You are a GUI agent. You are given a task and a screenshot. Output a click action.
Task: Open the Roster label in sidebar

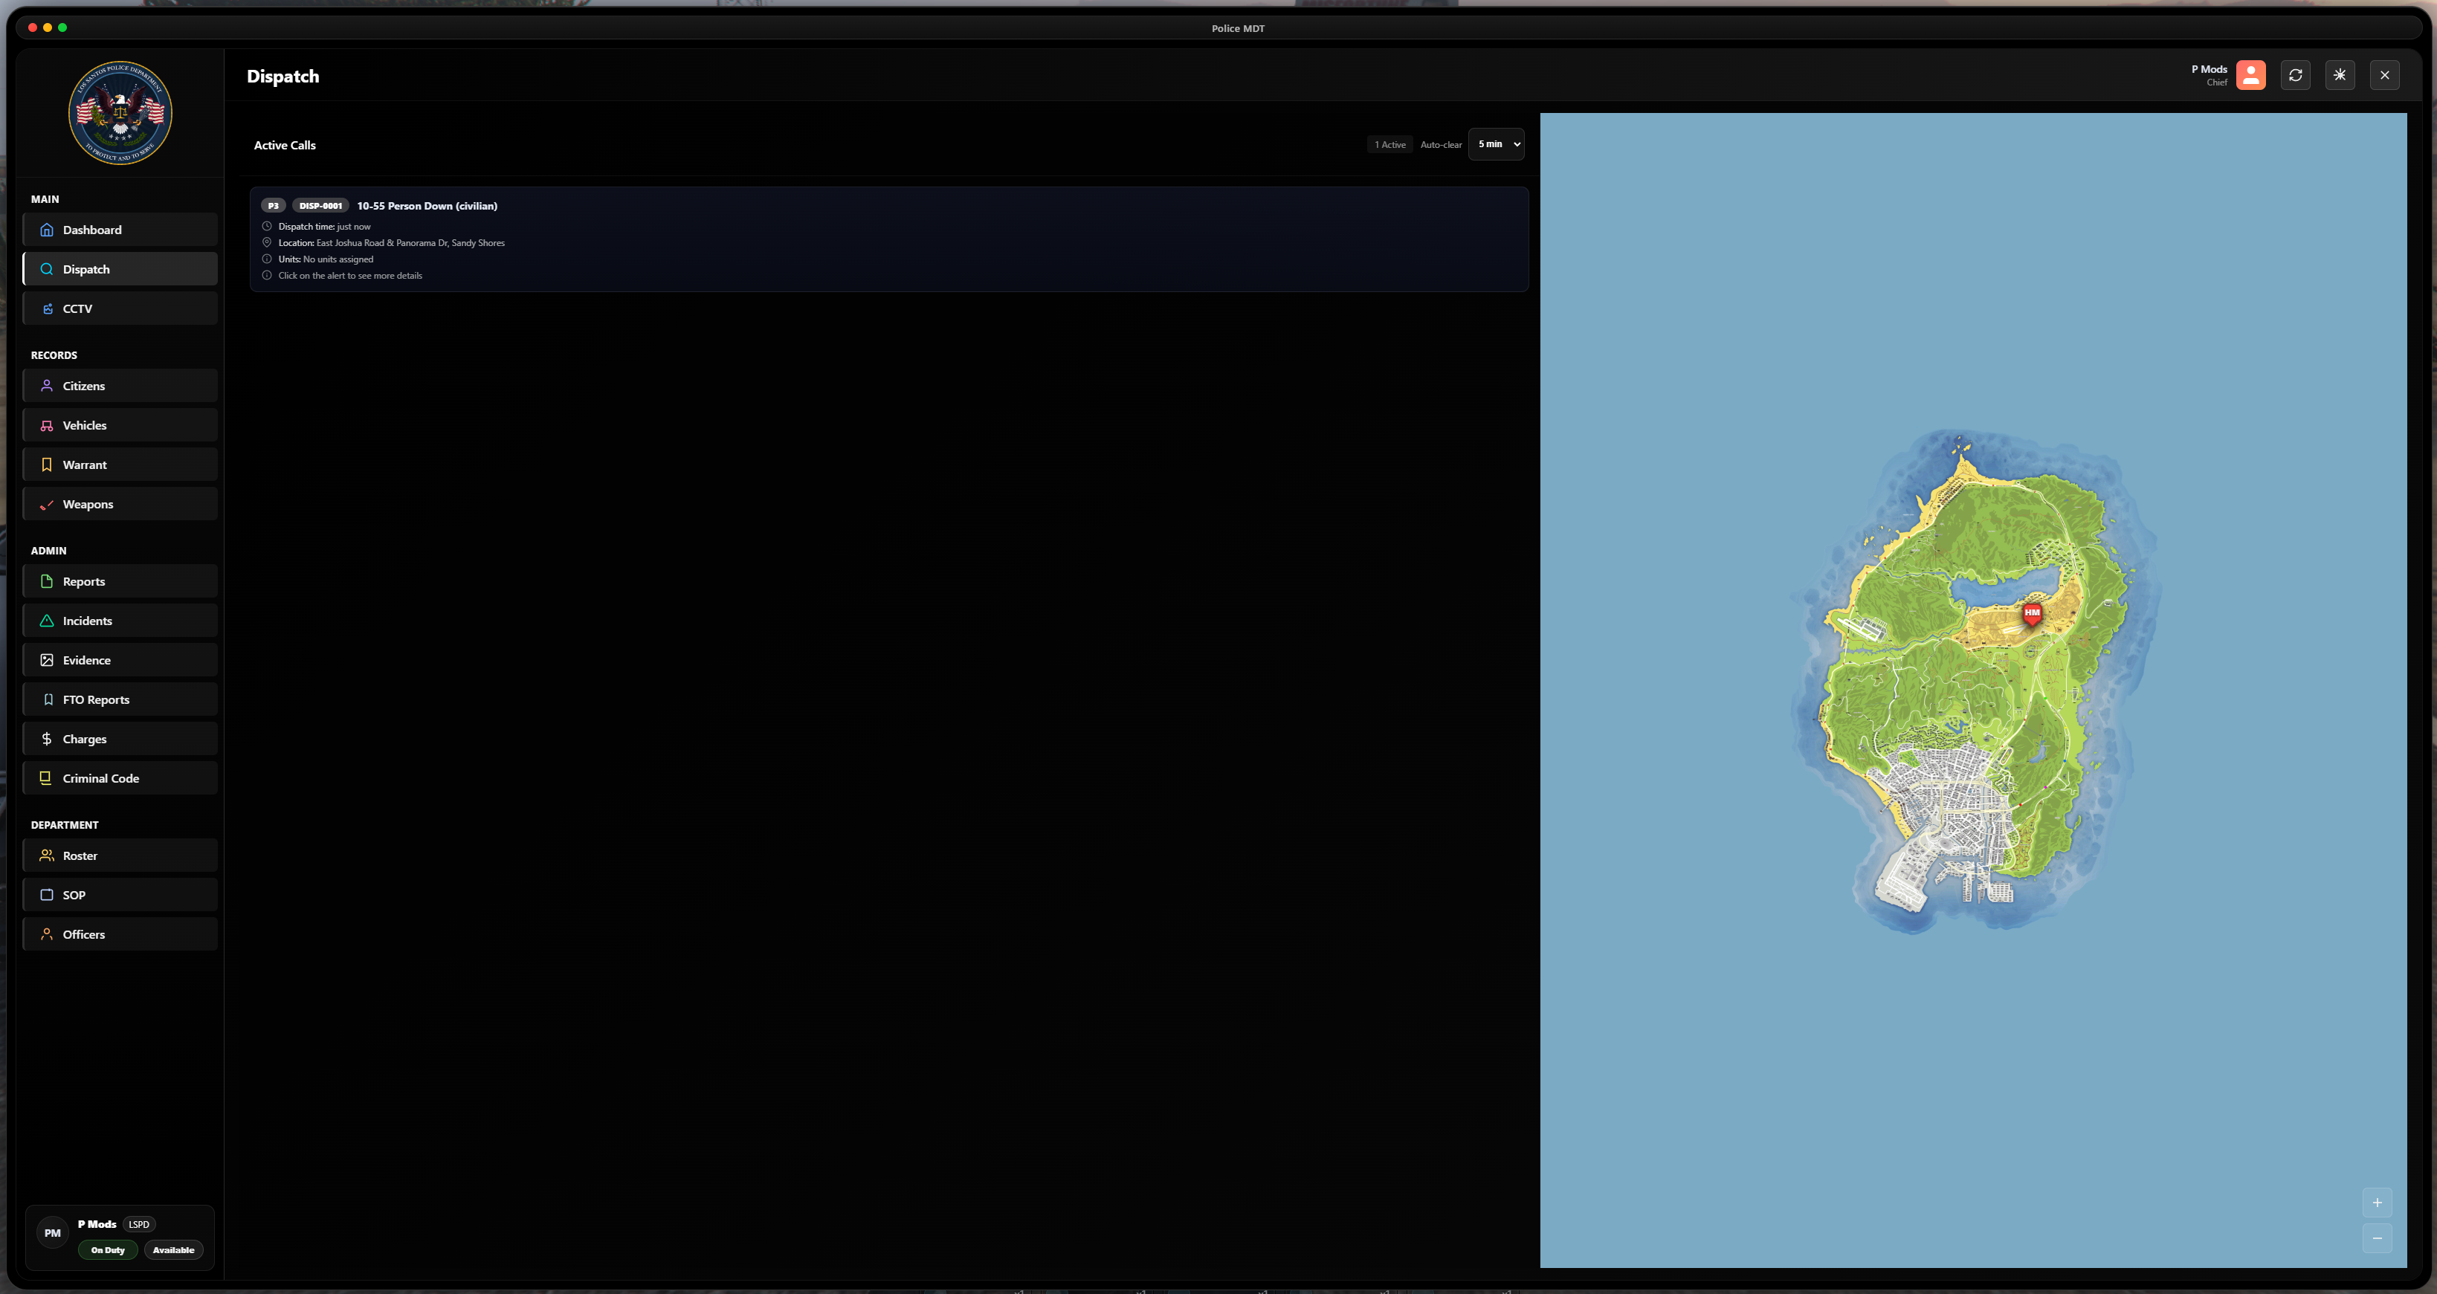coord(80,856)
